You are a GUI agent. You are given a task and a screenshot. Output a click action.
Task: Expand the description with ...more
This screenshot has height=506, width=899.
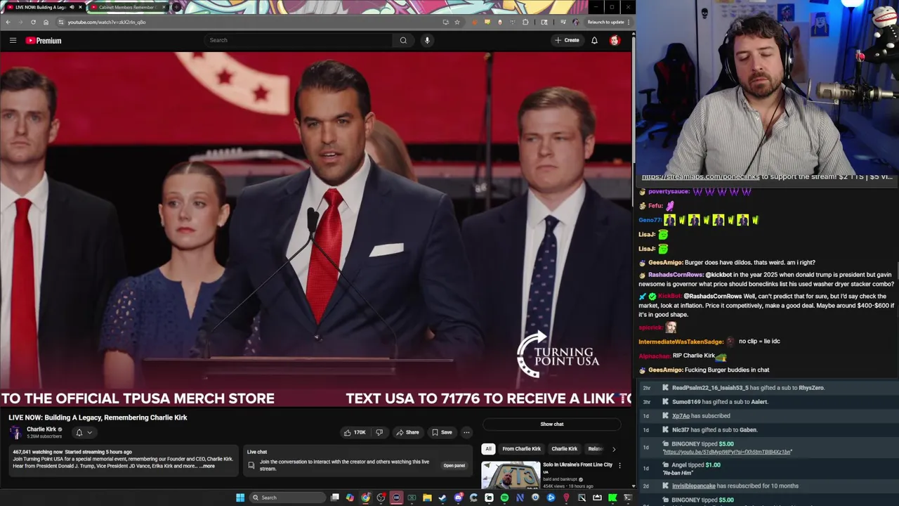[x=207, y=466]
